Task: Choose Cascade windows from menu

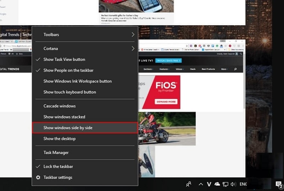Action: point(59,106)
